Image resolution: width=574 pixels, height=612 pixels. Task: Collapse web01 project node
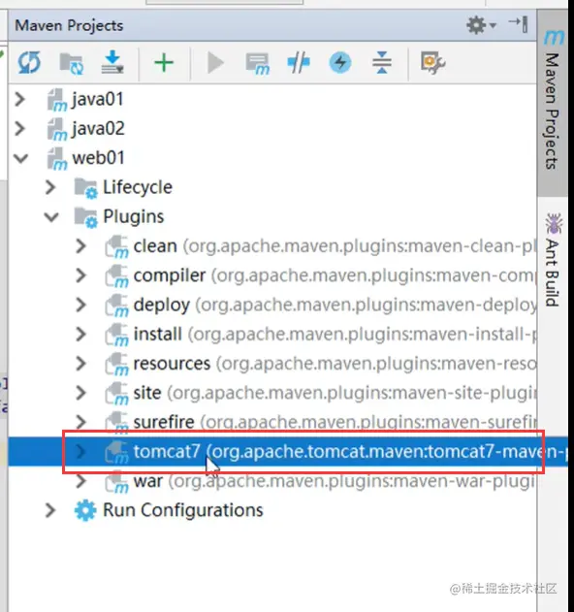click(x=20, y=158)
